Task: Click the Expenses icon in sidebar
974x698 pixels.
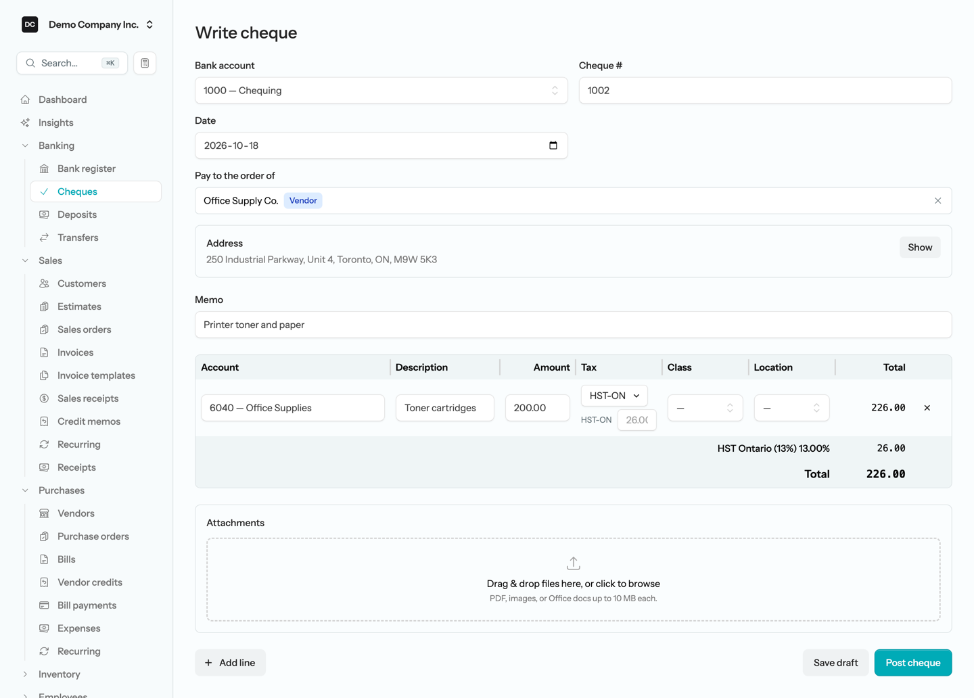Action: point(44,628)
